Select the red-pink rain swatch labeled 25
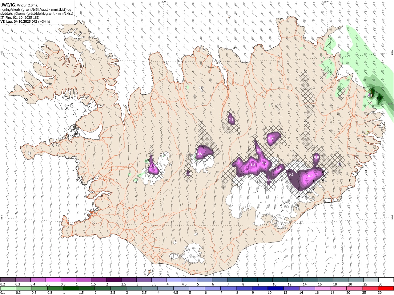This screenshot has height=295, width=394. click(370, 288)
